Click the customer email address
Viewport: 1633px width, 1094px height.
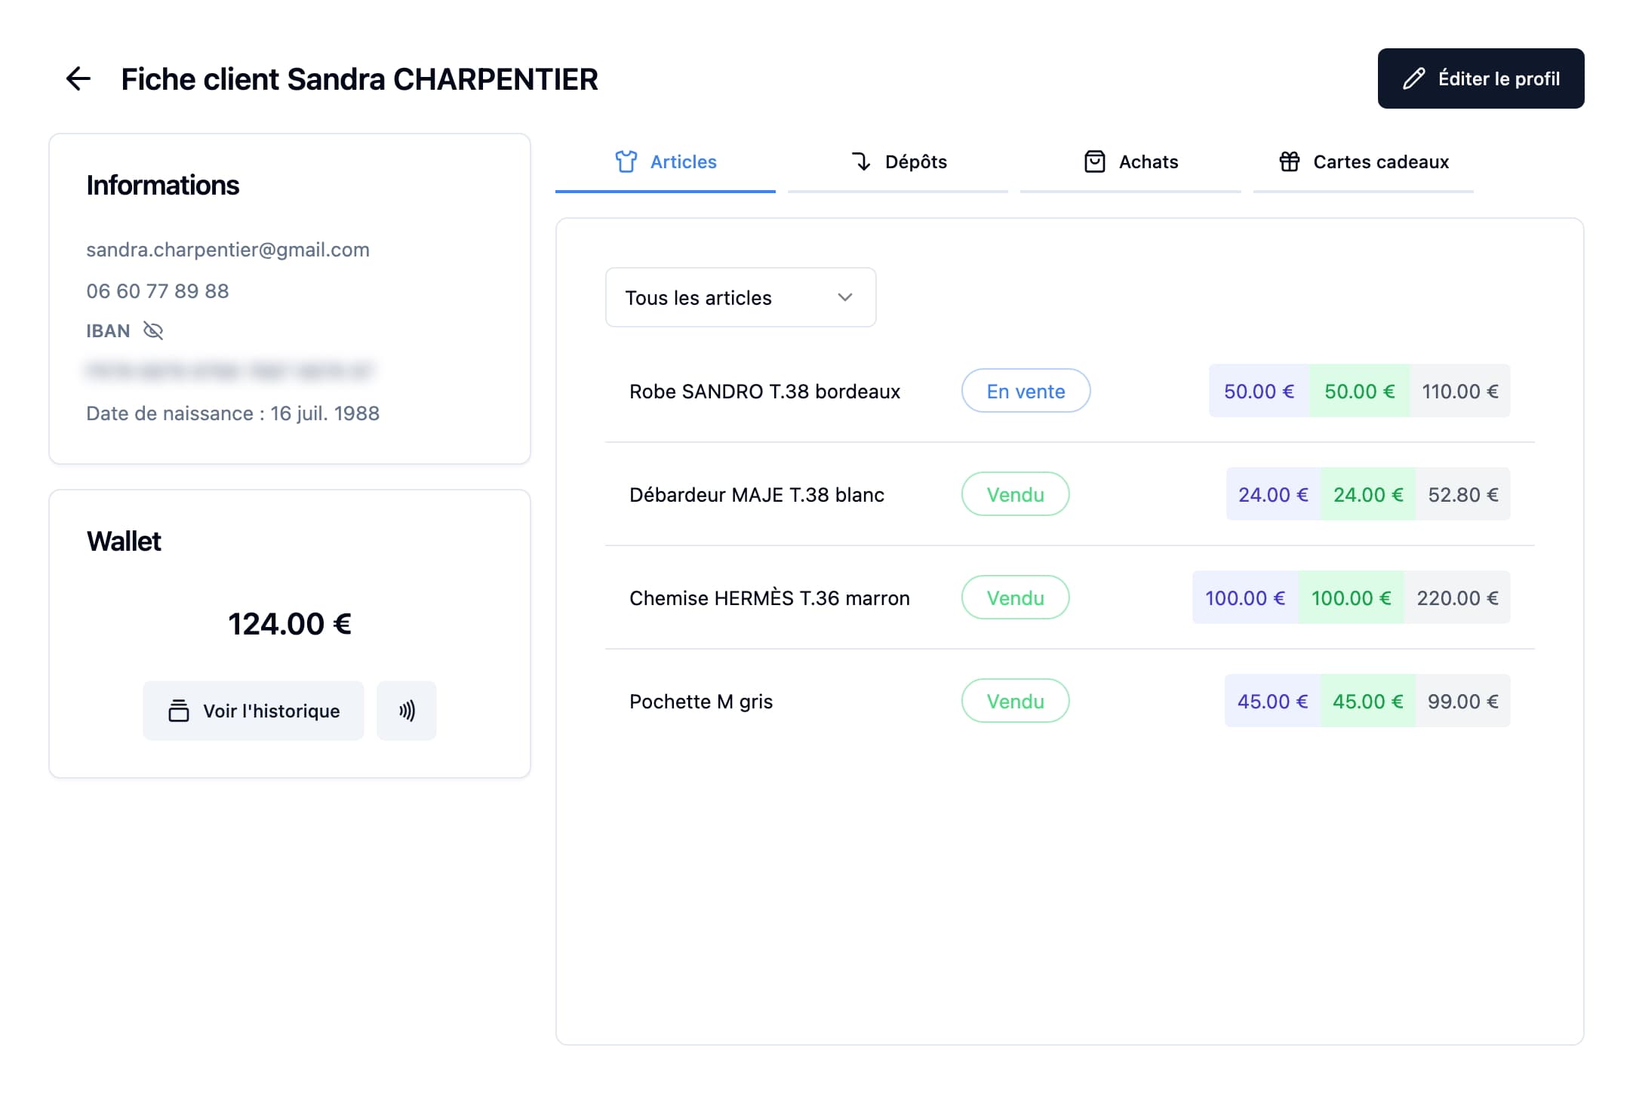[228, 250]
